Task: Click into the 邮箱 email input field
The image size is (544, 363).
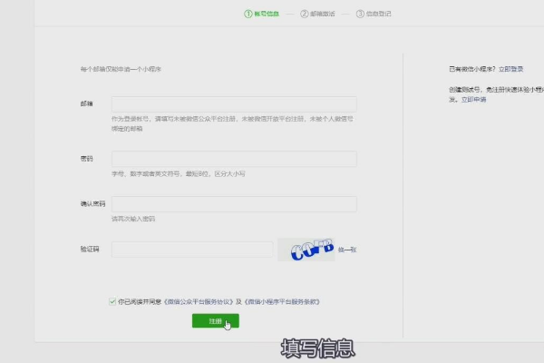Action: [234, 104]
